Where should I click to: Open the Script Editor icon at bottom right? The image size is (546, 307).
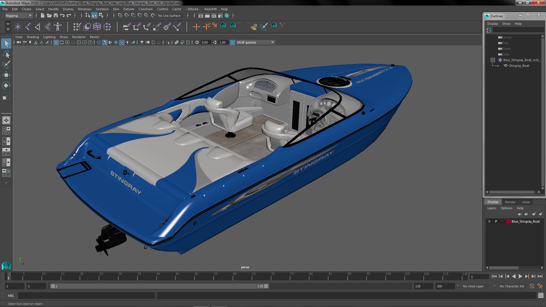coord(541,296)
